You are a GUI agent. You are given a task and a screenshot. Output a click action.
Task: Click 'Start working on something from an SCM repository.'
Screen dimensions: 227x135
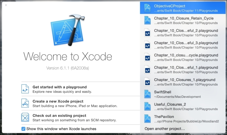tap(74, 120)
